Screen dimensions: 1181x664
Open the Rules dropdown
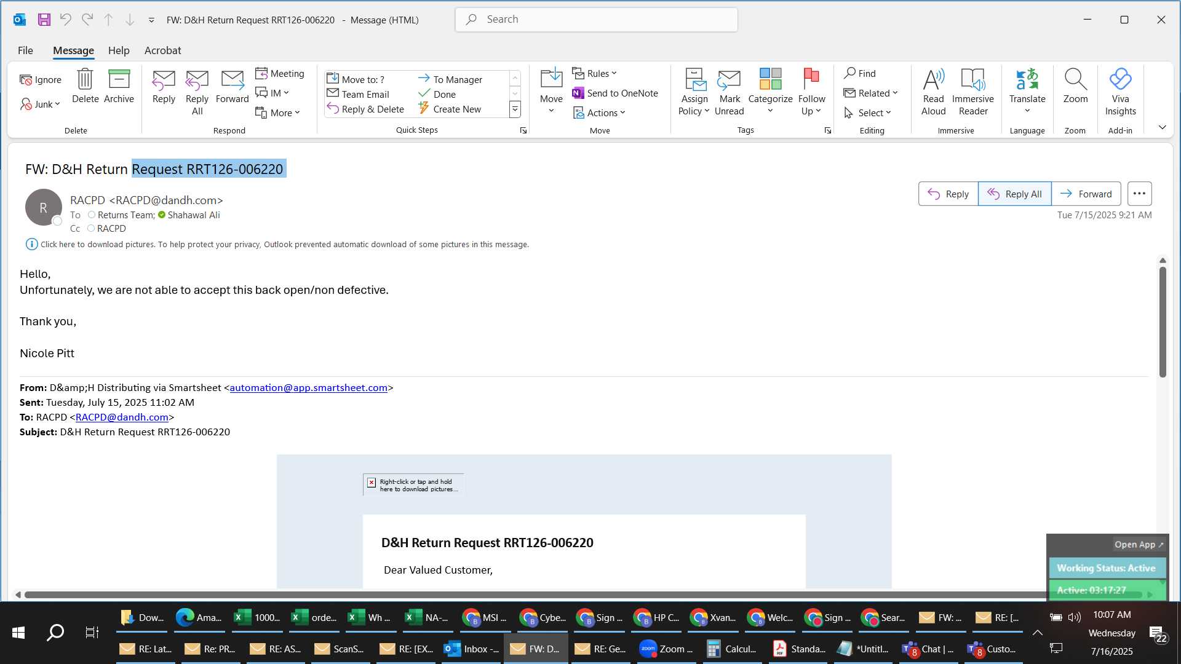click(594, 73)
